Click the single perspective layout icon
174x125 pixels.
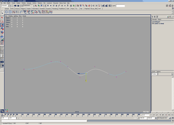tap(2, 48)
